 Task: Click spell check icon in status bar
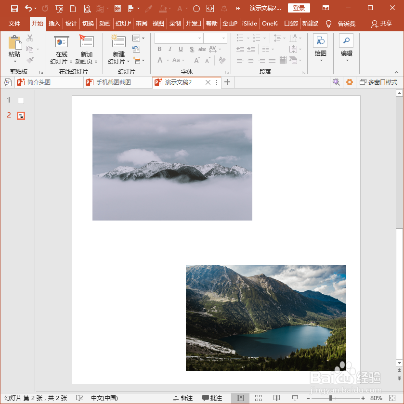(x=79, y=398)
